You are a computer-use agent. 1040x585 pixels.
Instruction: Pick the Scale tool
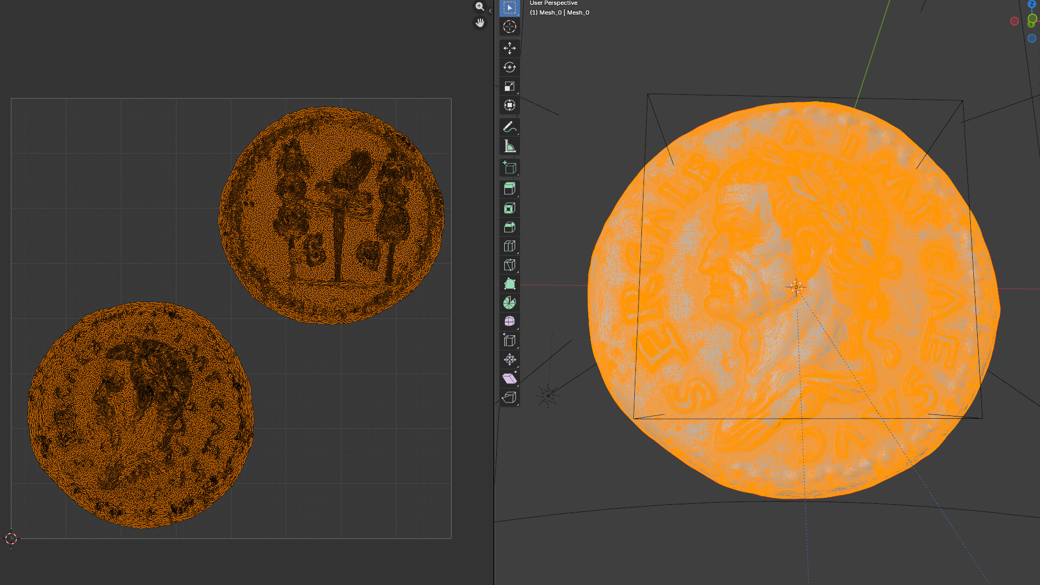[509, 86]
